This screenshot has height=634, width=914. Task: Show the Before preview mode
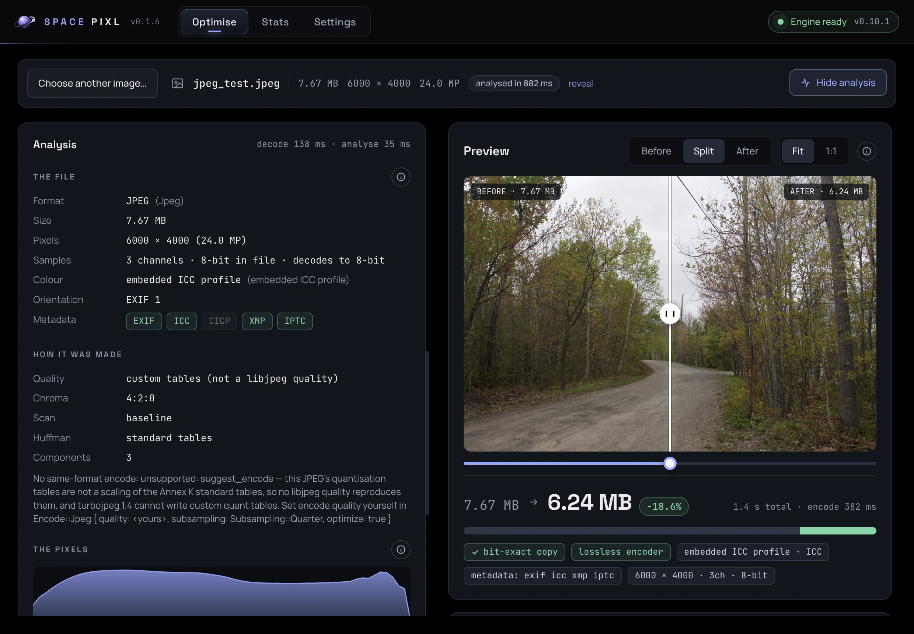[x=656, y=151]
